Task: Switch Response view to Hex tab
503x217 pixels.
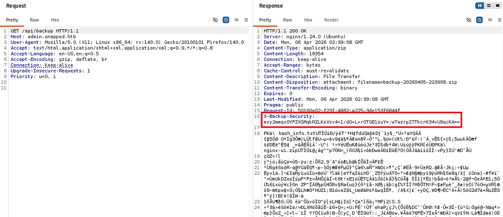Action: 308,20
